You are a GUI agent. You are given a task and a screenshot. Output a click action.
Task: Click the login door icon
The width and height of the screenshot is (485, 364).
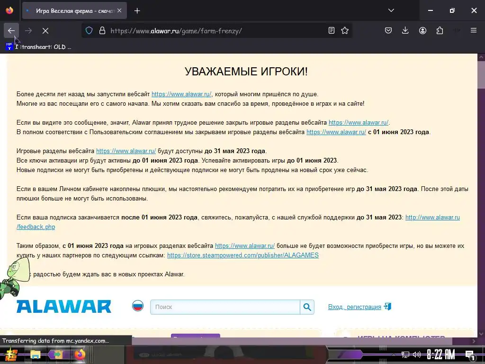pyautogui.click(x=387, y=307)
